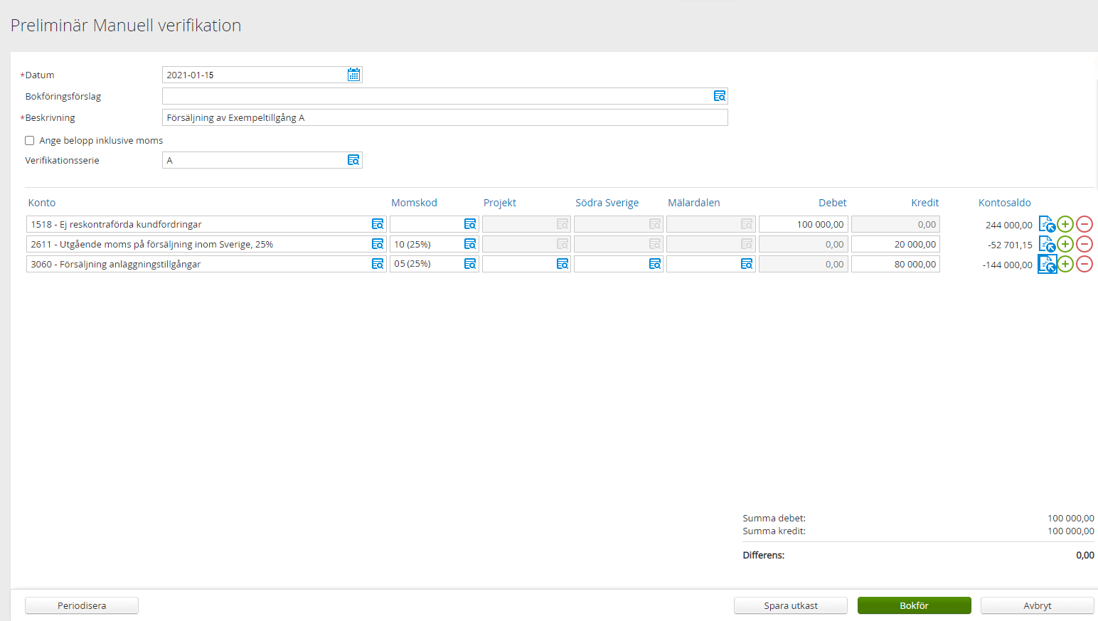Open Mälardalen lookup on row 3060

pyautogui.click(x=746, y=264)
